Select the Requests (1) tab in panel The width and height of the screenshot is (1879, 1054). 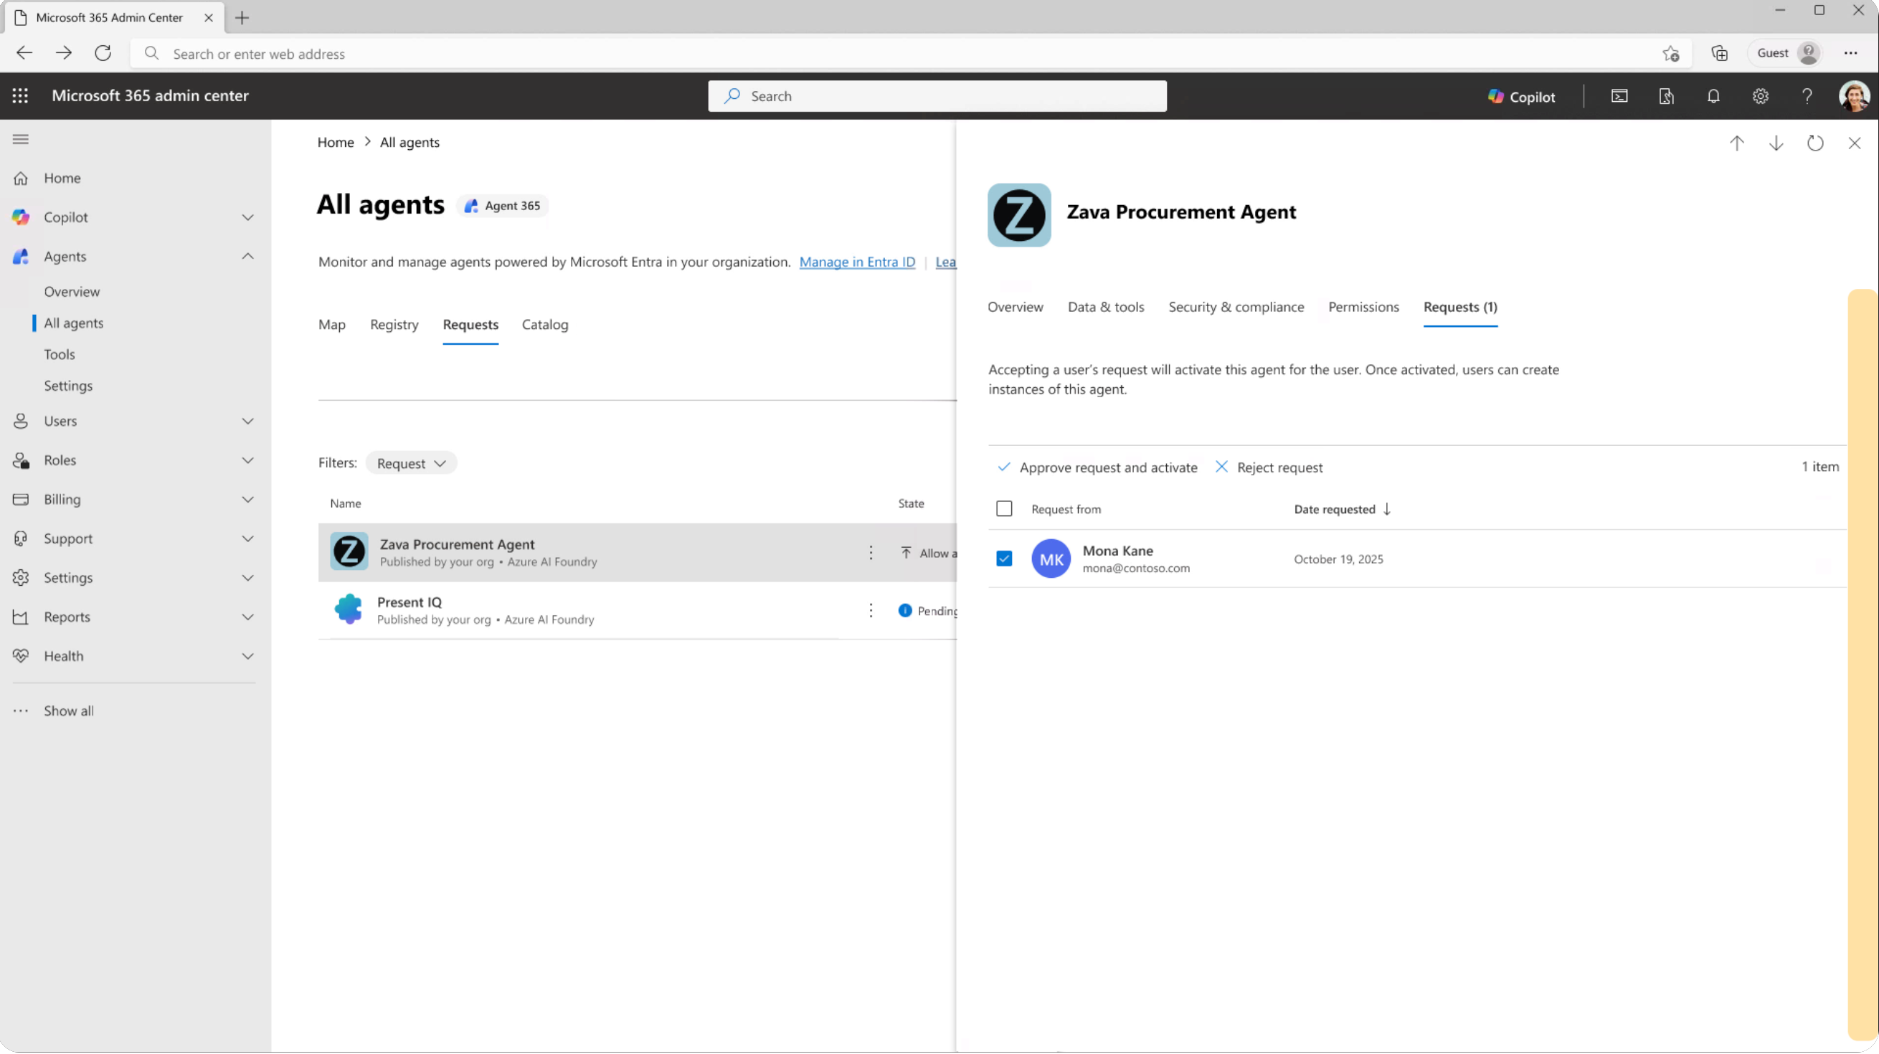point(1460,307)
